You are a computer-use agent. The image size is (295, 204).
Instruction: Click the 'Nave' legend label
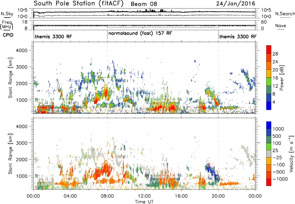coord(281,25)
